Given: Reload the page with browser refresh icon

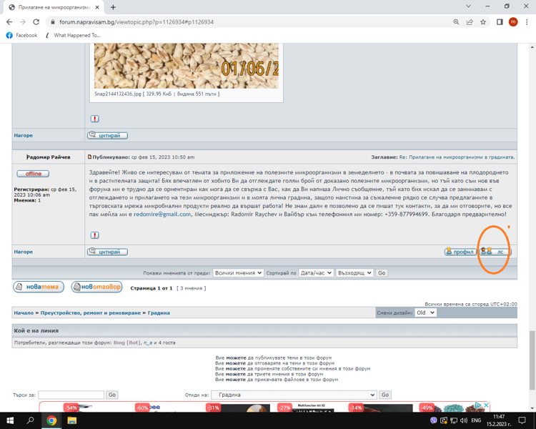Looking at the screenshot, I should [37, 21].
